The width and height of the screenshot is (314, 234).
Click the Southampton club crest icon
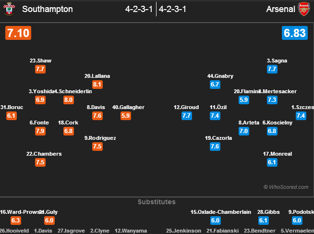pyautogui.click(x=9, y=9)
